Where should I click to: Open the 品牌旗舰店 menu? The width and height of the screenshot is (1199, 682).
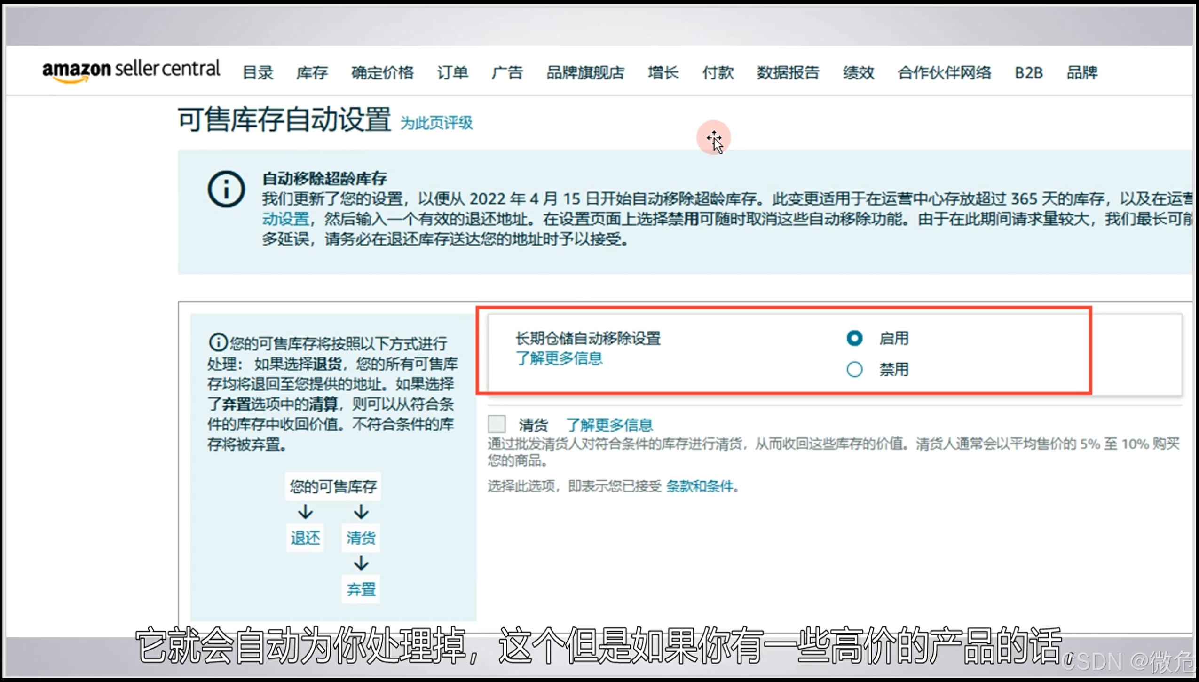[x=585, y=72]
